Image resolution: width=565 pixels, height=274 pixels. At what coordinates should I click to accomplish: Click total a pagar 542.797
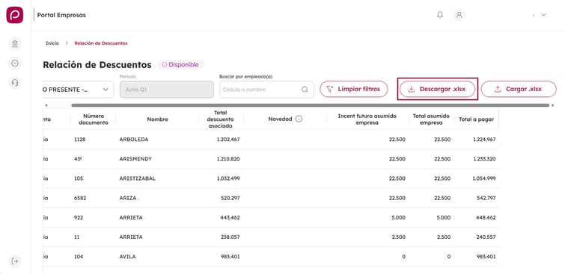pos(486,198)
